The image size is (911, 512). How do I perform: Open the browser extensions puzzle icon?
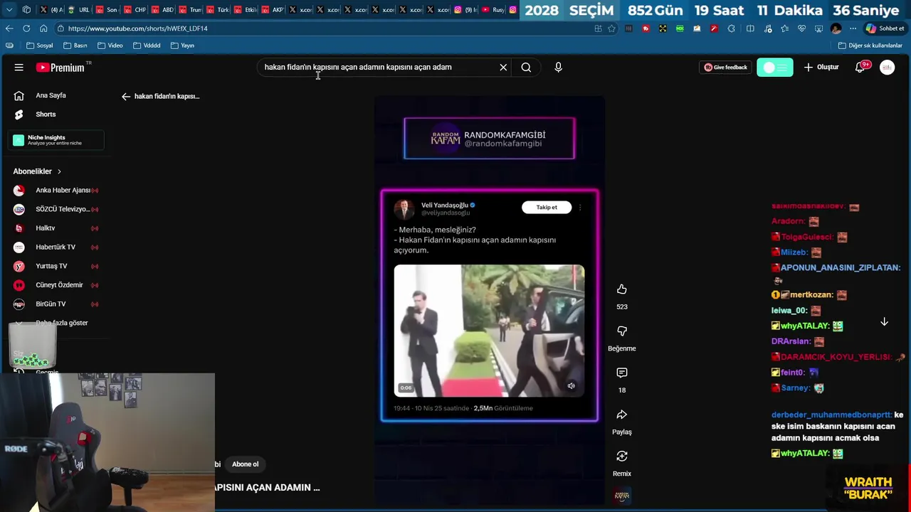coord(732,28)
